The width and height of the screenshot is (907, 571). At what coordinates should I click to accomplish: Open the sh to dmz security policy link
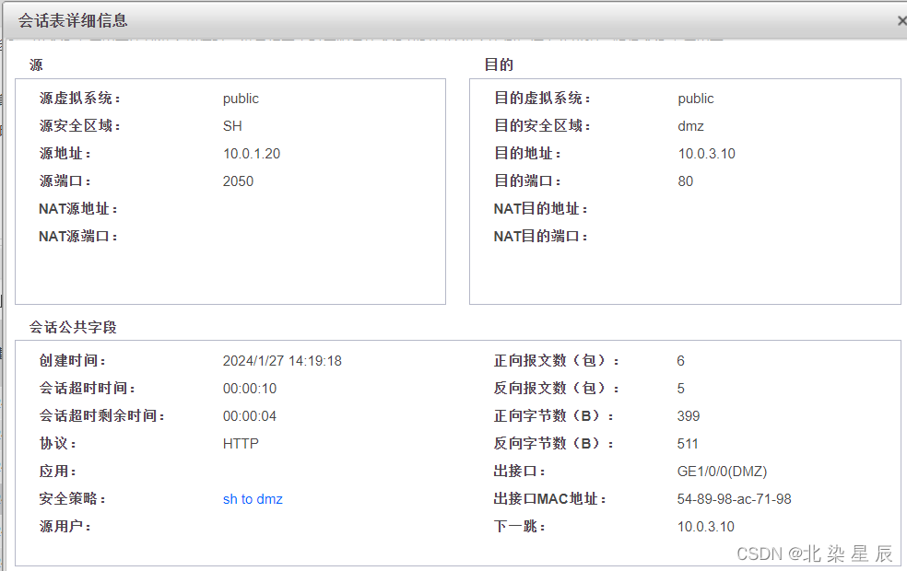(x=252, y=498)
